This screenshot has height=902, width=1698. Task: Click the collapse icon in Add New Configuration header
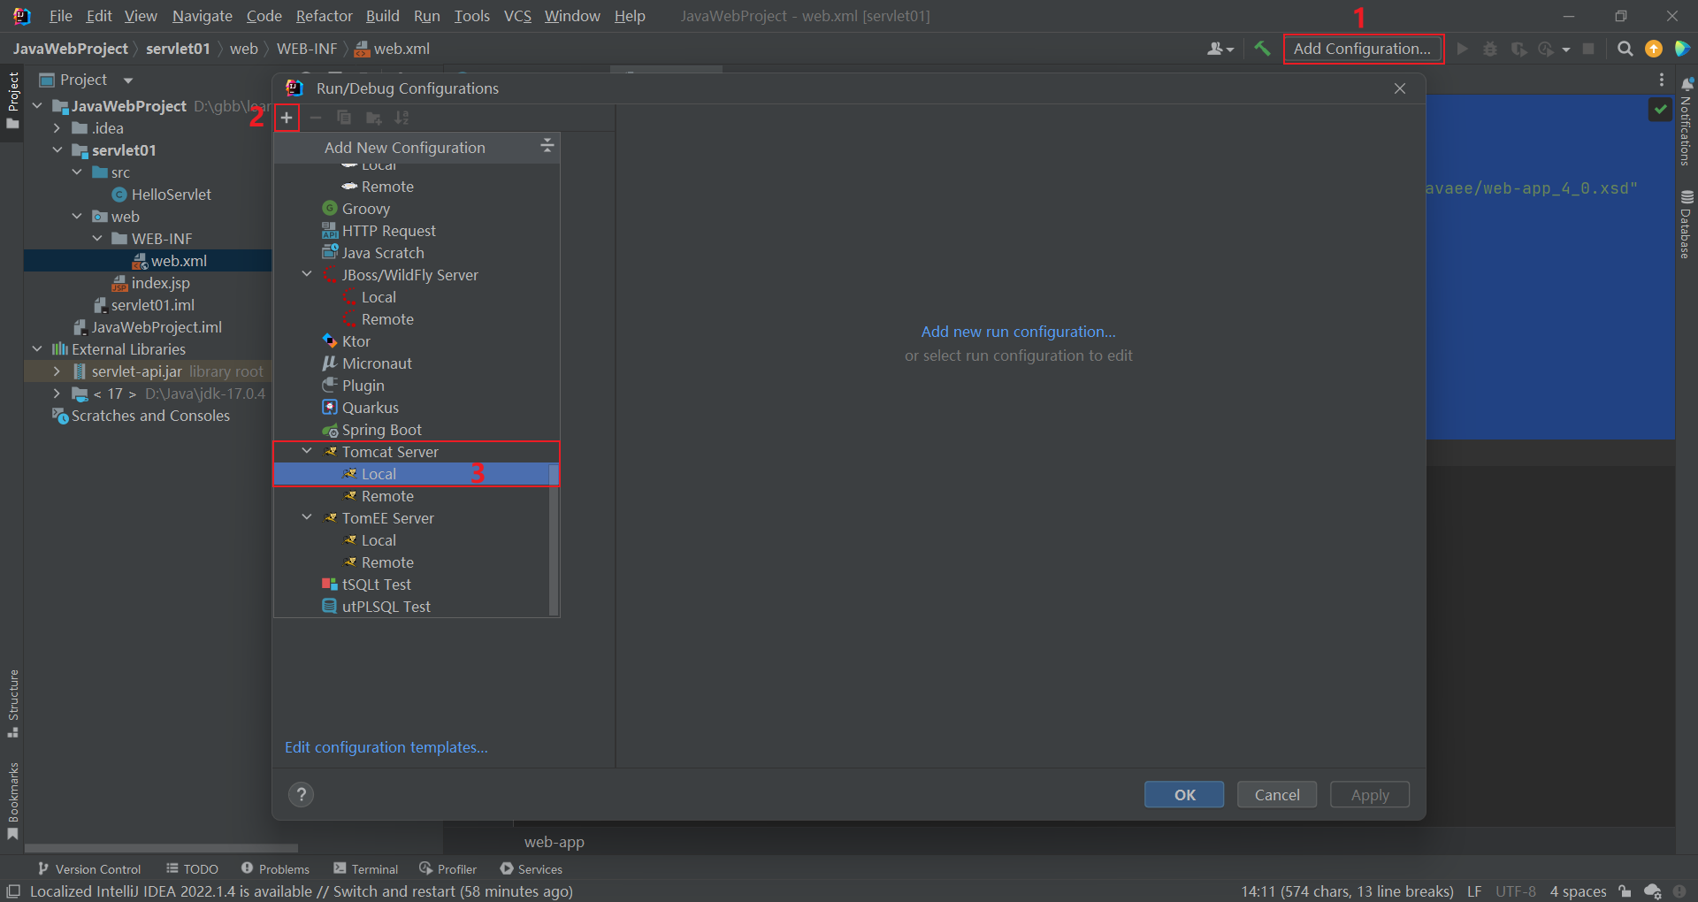pos(547,146)
